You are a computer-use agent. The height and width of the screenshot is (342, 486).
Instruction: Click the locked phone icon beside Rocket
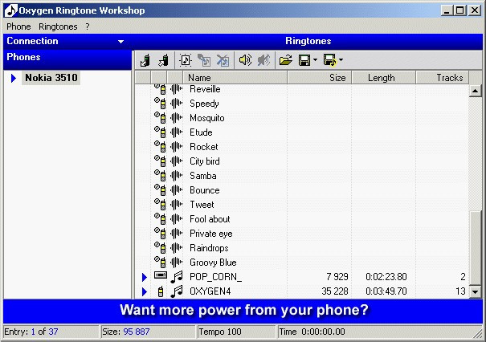coord(160,147)
